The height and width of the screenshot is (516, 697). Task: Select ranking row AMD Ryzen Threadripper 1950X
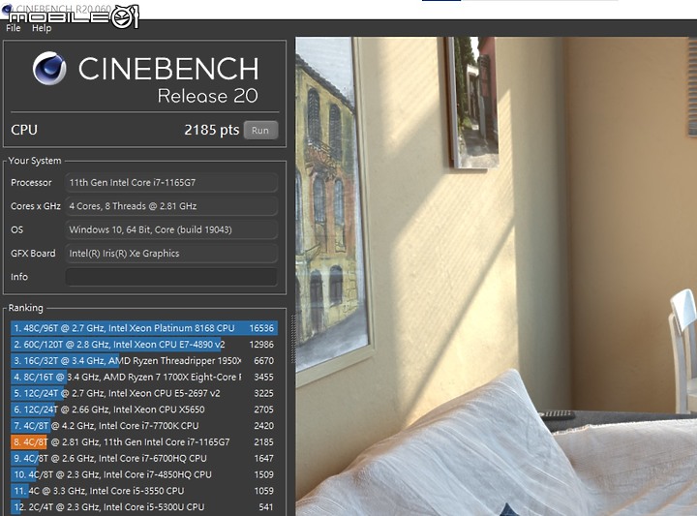(144, 360)
